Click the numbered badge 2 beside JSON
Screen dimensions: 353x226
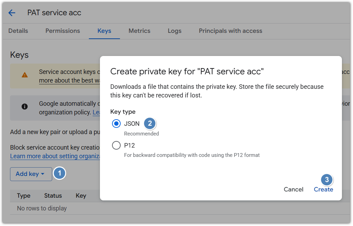pos(150,123)
